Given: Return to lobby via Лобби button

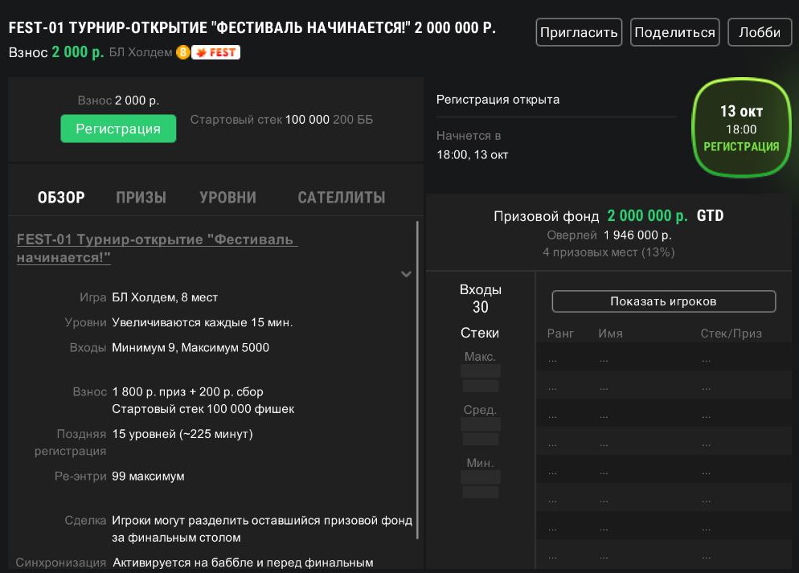Looking at the screenshot, I should [x=760, y=33].
